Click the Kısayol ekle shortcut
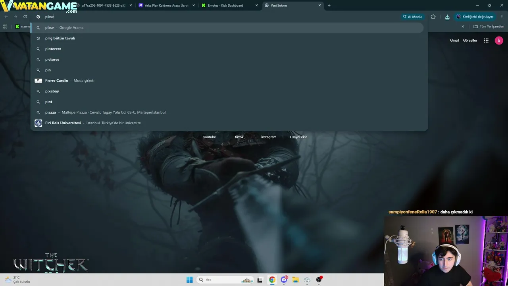 pyautogui.click(x=298, y=137)
